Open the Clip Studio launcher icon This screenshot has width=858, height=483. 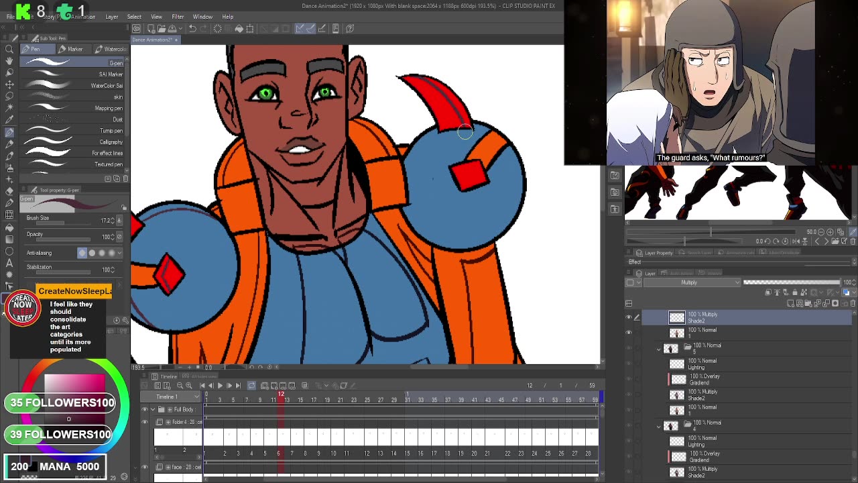[x=136, y=28]
